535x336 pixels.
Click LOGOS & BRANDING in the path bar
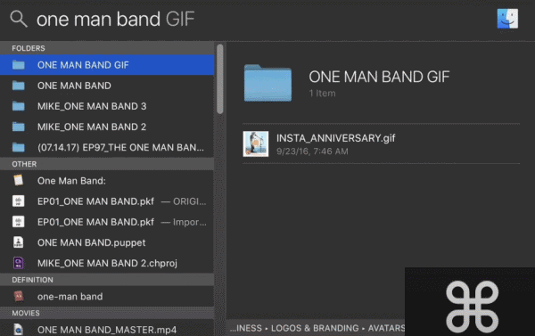tap(315, 328)
